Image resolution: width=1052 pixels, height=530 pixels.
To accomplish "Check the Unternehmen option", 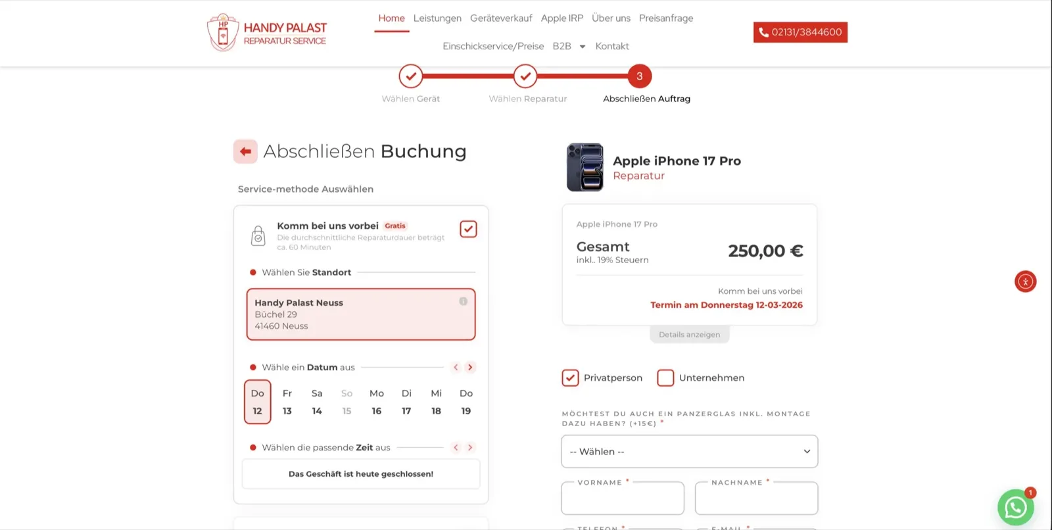I will pos(665,378).
